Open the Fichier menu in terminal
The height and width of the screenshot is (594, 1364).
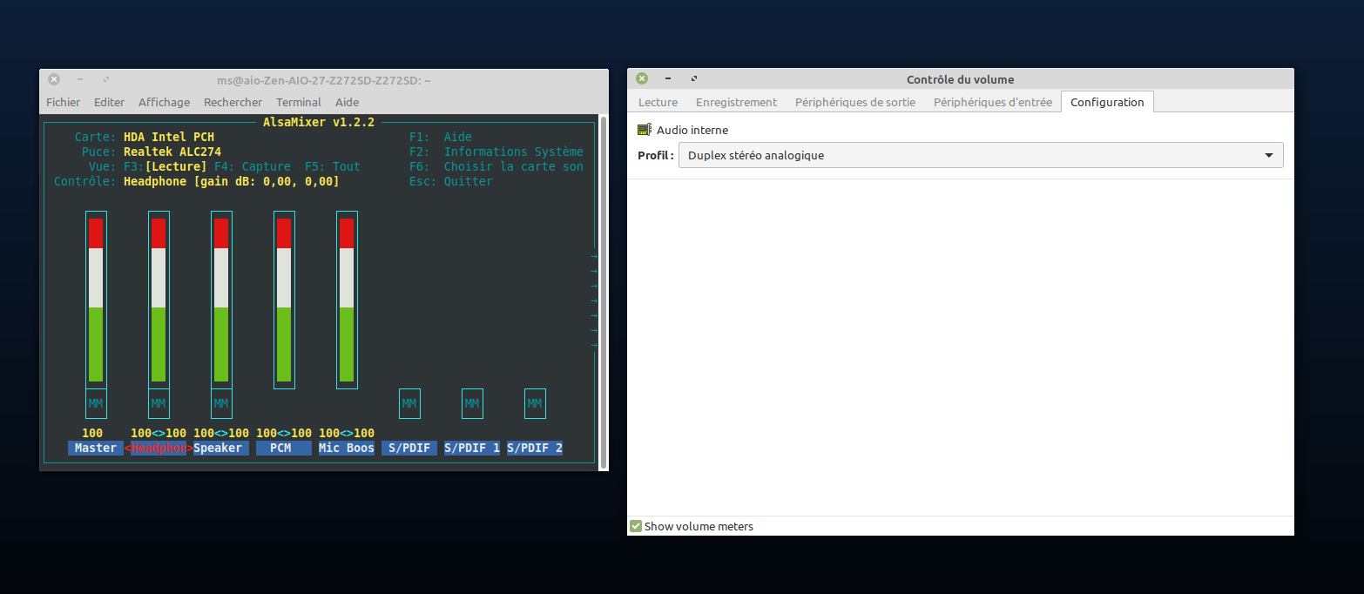63,102
